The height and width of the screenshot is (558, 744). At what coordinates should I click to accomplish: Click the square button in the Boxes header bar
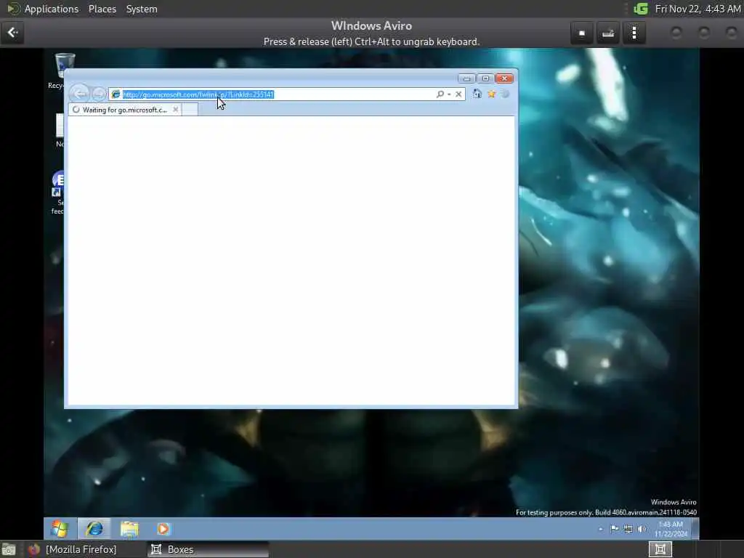tap(582, 33)
